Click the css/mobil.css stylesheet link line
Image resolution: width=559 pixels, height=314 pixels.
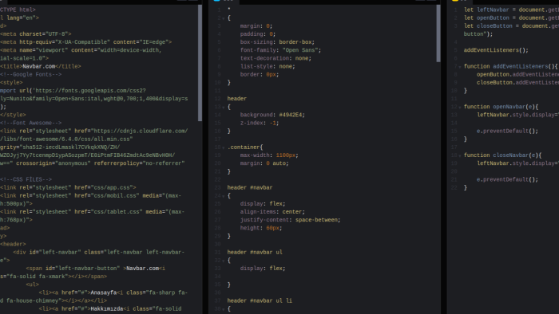90,196
